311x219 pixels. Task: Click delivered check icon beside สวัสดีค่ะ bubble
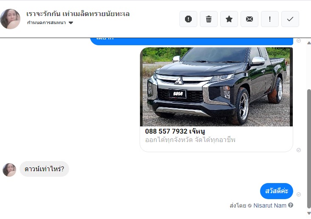tap(299, 194)
